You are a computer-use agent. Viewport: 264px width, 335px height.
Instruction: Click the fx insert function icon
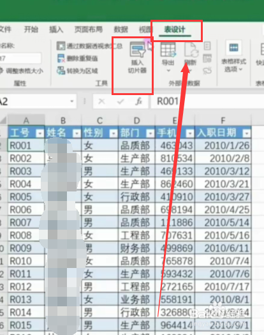pos(139,101)
